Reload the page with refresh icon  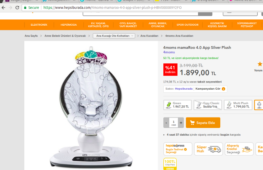[x=17, y=7]
